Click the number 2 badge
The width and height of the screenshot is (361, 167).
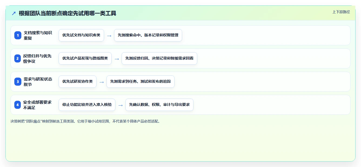coord(18,58)
